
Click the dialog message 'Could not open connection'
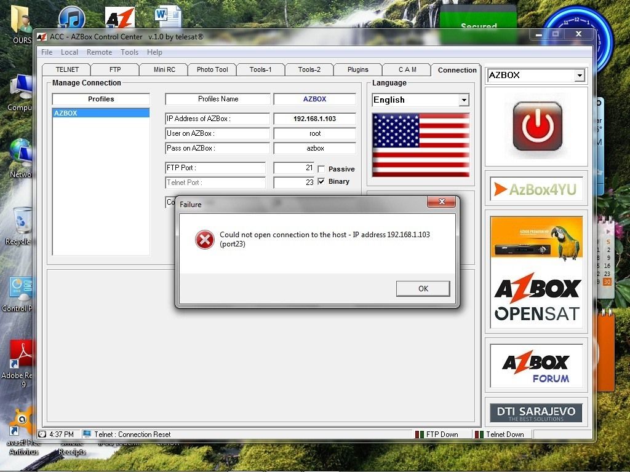click(325, 239)
